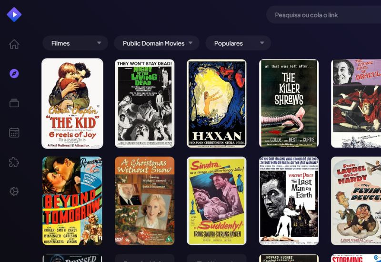Image resolution: width=381 pixels, height=262 pixels.
Task: Focus the 'Pesquisa ou cola o link' search field
Action: click(324, 15)
